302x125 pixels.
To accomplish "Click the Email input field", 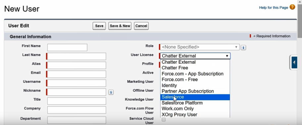I will coord(76,74).
